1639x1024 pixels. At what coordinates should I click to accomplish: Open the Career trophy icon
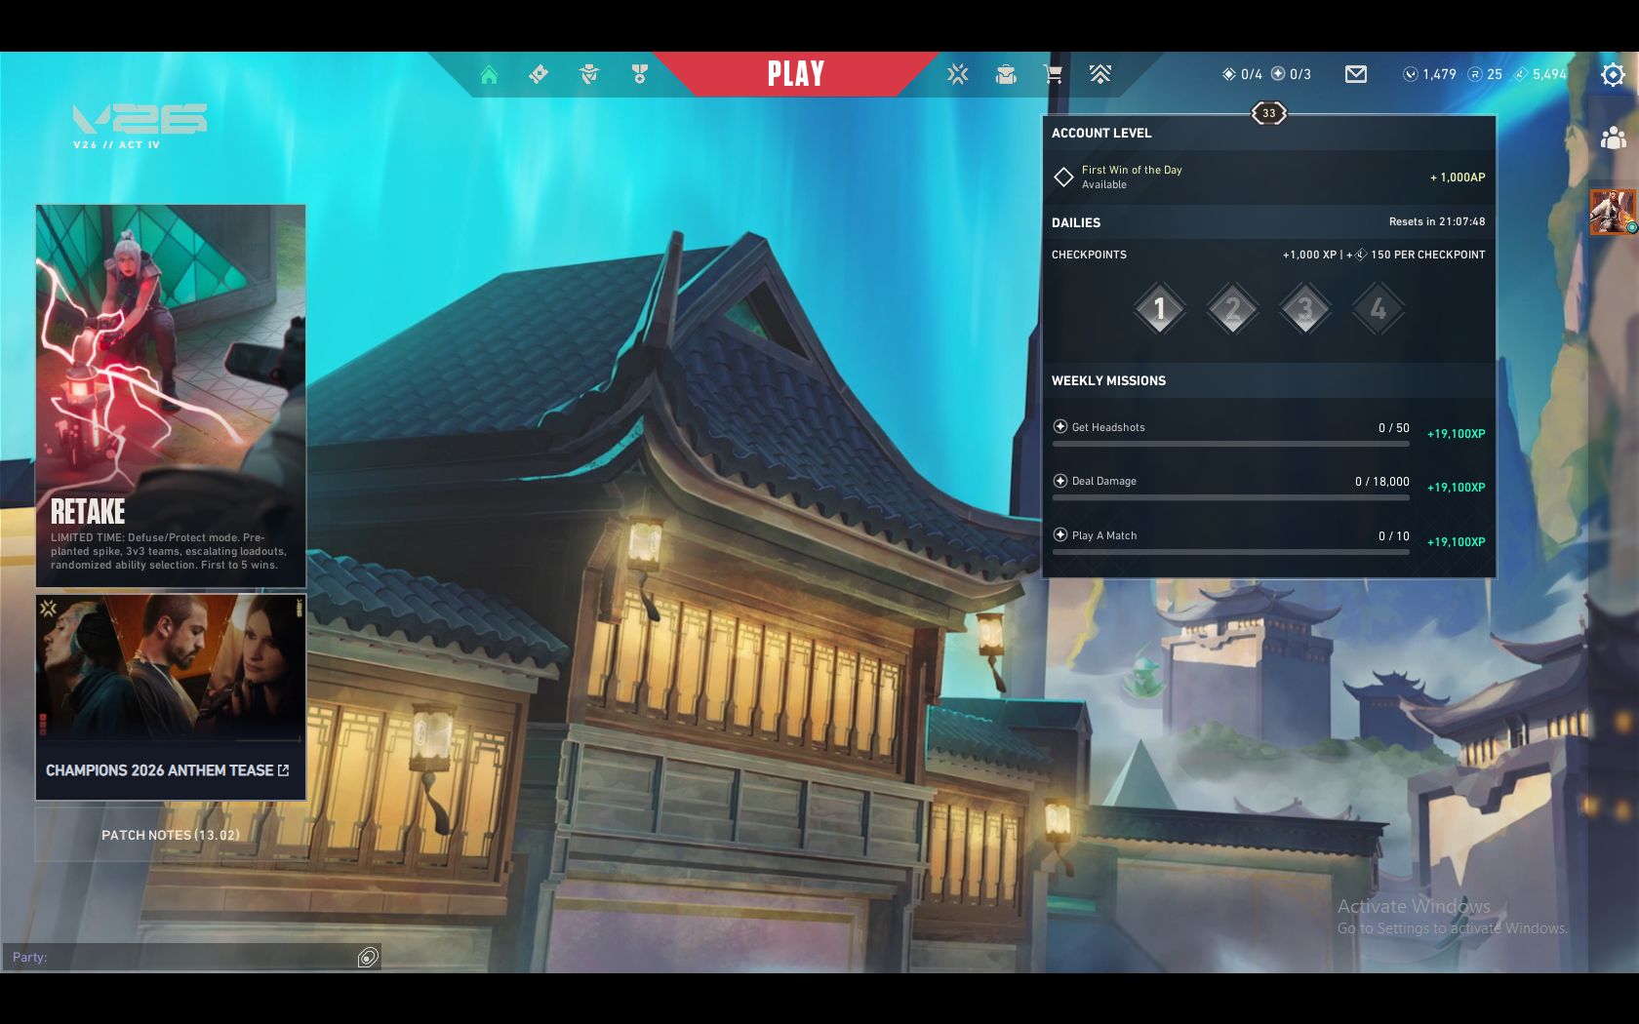[x=639, y=74]
